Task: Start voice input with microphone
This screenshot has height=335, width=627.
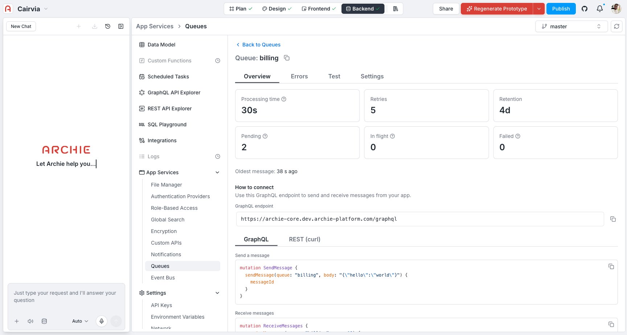Action: 102,321
